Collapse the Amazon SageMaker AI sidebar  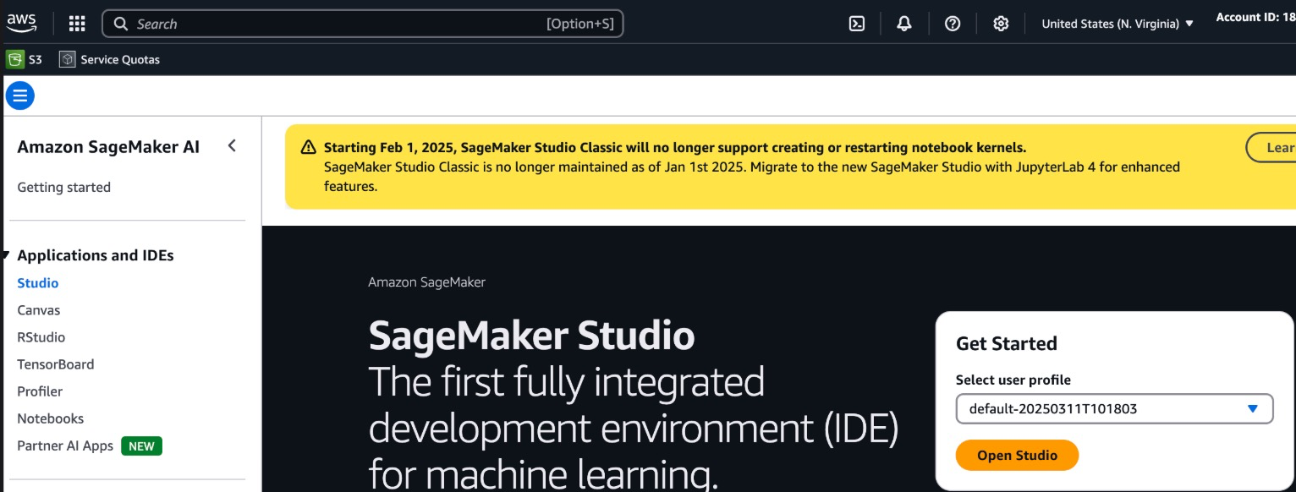(x=232, y=146)
